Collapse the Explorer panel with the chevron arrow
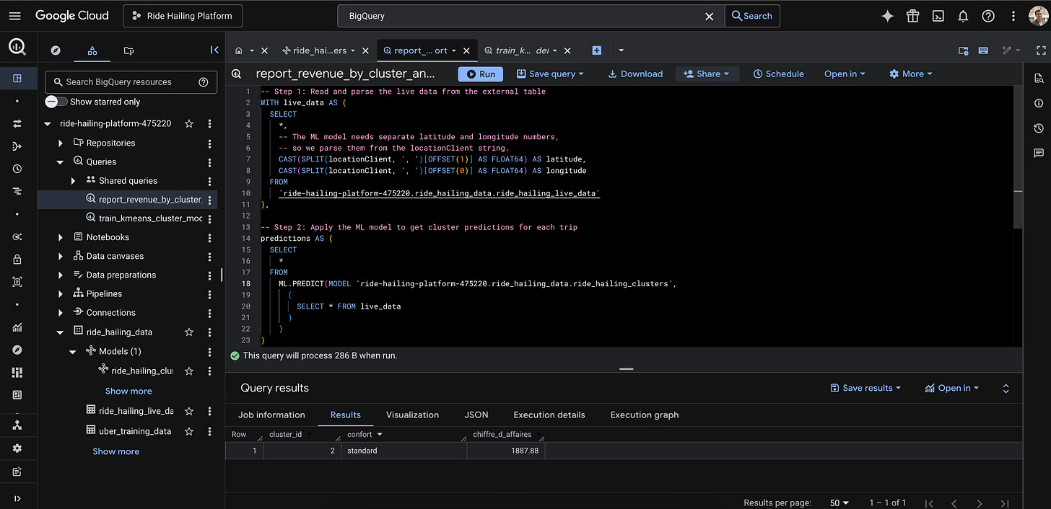1051x509 pixels. pos(214,50)
